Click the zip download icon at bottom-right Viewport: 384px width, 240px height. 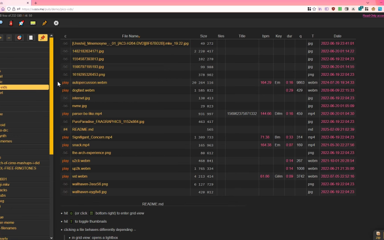coord(378,235)
